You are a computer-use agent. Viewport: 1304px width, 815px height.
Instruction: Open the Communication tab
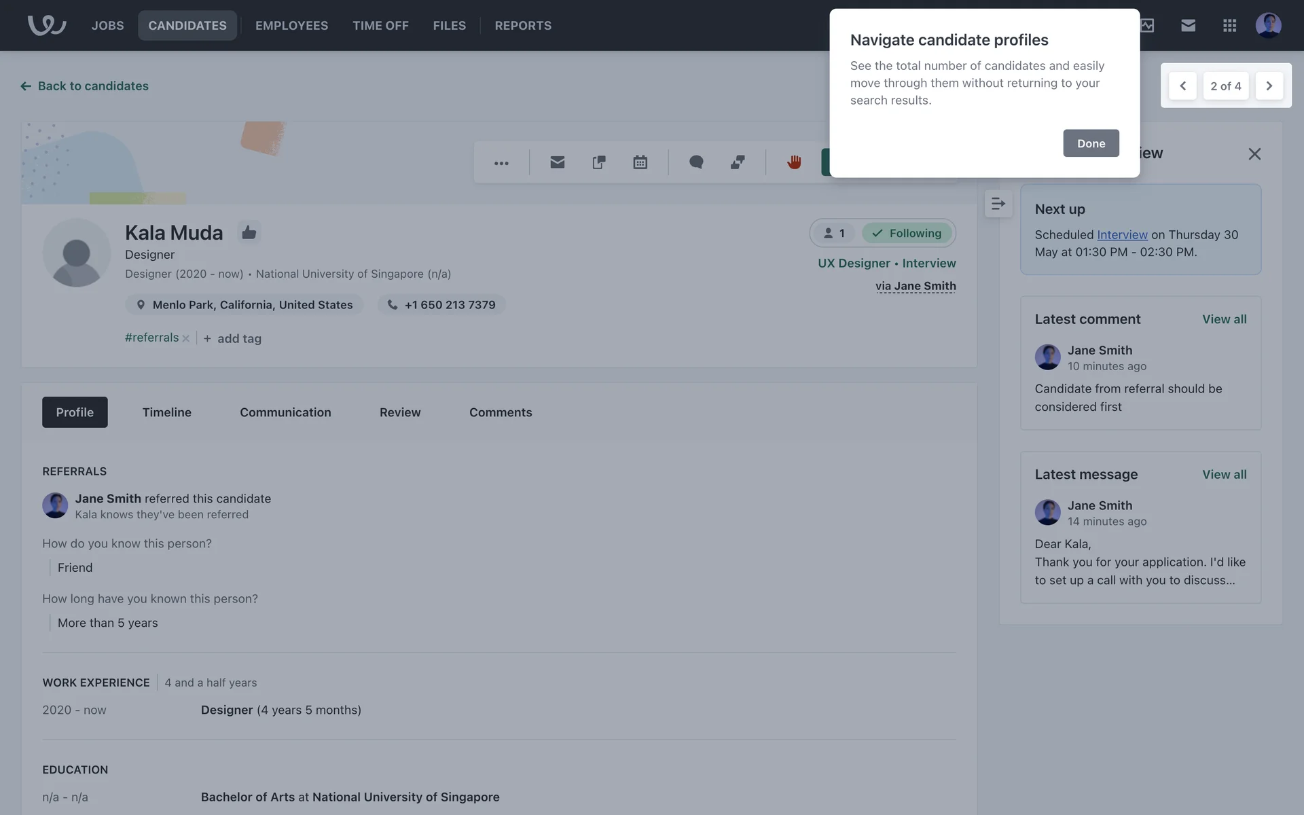(x=285, y=412)
